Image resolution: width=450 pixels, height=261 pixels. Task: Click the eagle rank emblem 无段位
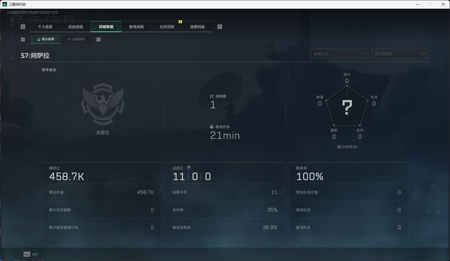103,104
